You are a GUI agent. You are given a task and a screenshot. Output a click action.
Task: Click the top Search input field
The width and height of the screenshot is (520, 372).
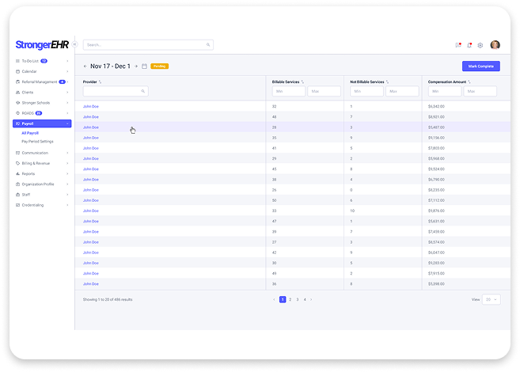[146, 45]
